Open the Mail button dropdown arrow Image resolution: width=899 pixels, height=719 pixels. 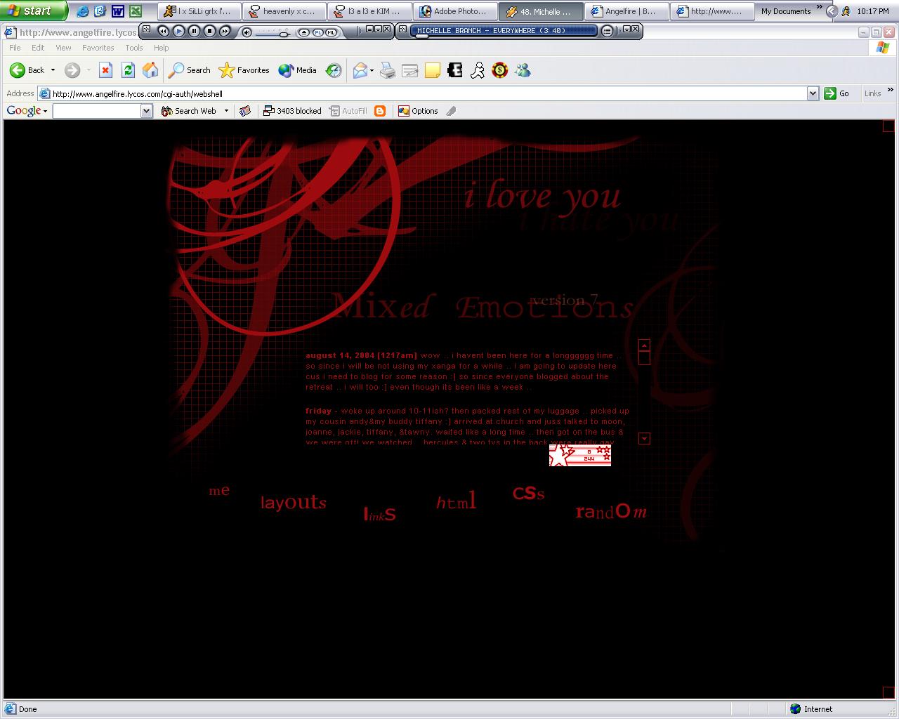372,70
